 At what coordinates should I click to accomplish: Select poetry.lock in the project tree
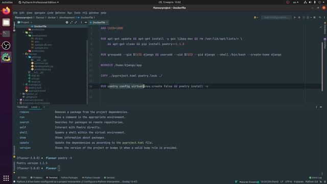coord(35,88)
